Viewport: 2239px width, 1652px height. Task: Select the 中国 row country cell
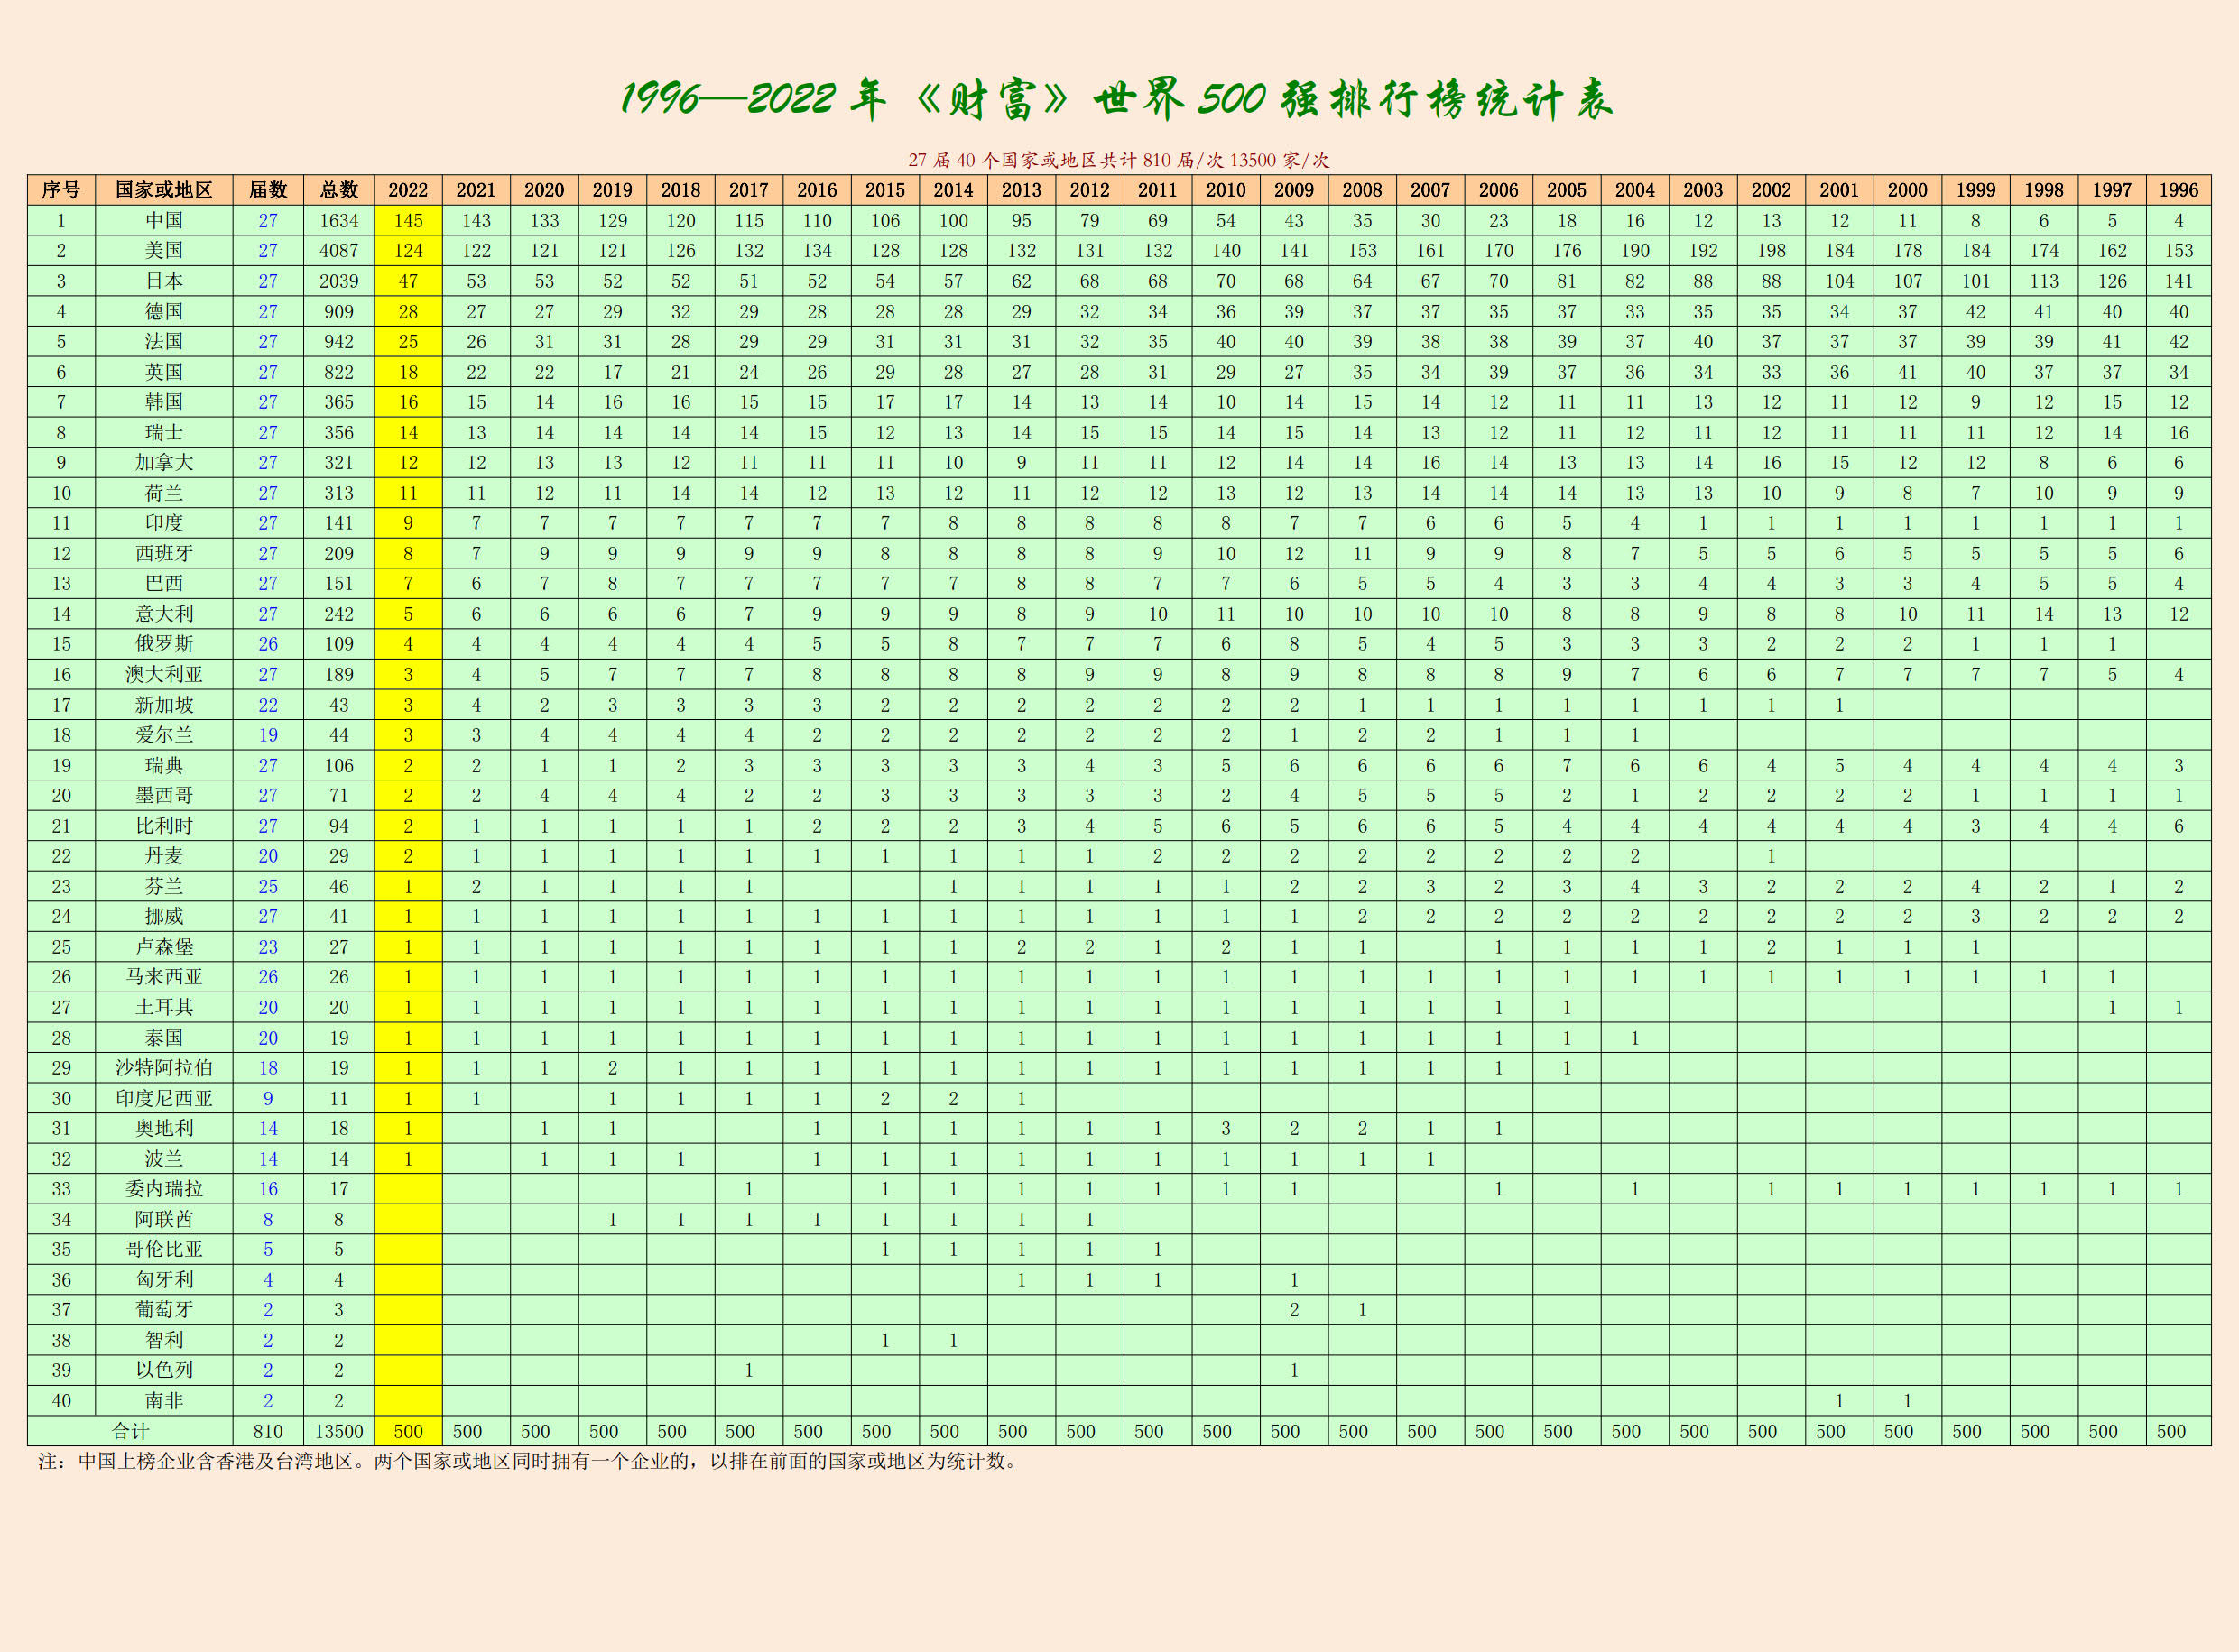(164, 220)
